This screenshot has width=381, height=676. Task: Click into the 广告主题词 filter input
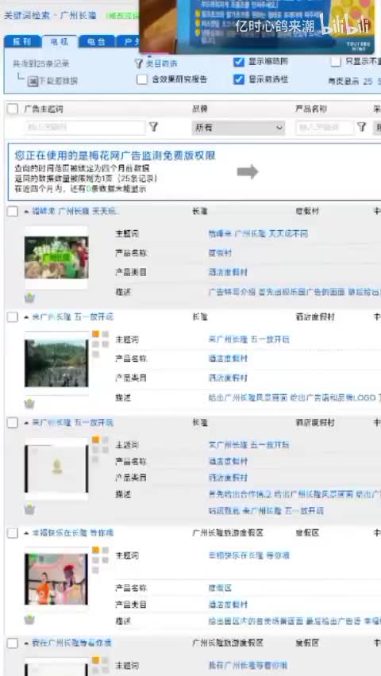[85, 127]
